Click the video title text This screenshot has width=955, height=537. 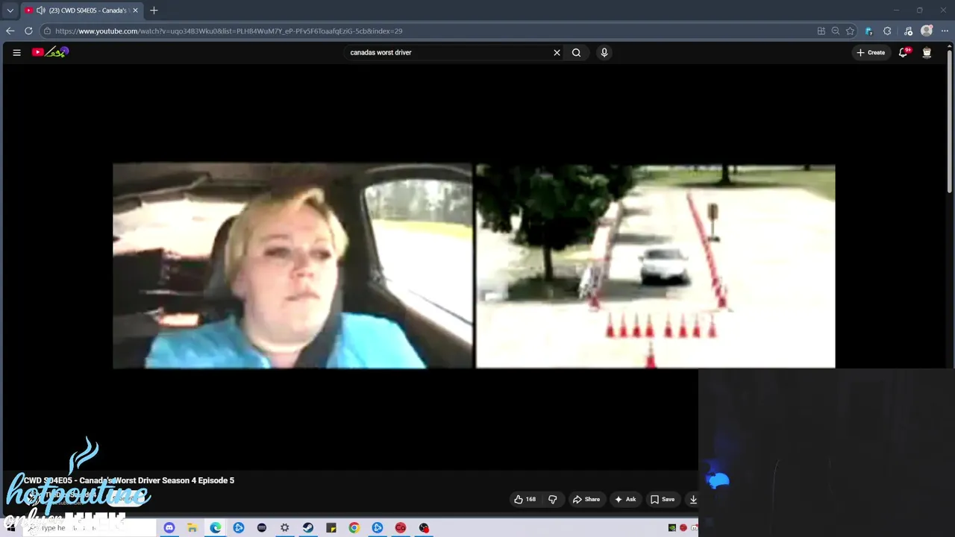pos(129,480)
